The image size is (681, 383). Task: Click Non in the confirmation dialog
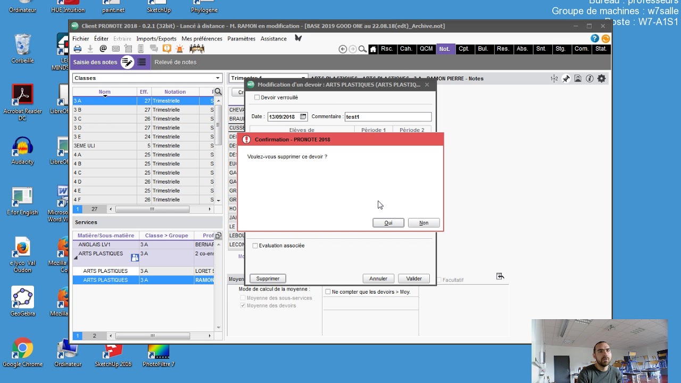(x=423, y=223)
